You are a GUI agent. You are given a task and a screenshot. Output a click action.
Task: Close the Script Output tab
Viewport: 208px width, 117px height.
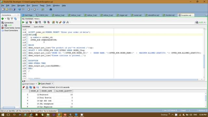36,84
